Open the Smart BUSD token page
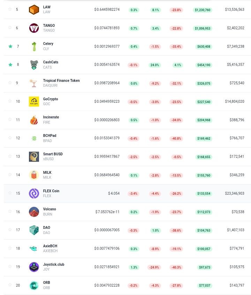This screenshot has width=251, height=295. (53, 154)
